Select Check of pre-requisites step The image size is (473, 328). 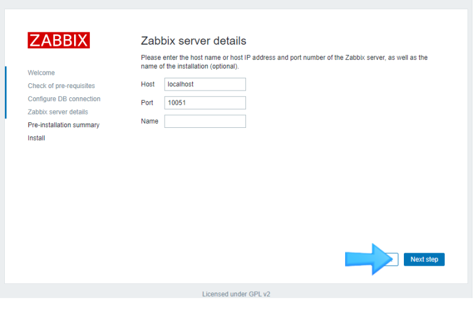coord(61,86)
